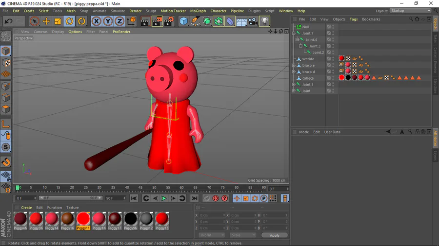Activate the highlighted Rotate tool
This screenshot has height=246, width=439.
pos(69,21)
